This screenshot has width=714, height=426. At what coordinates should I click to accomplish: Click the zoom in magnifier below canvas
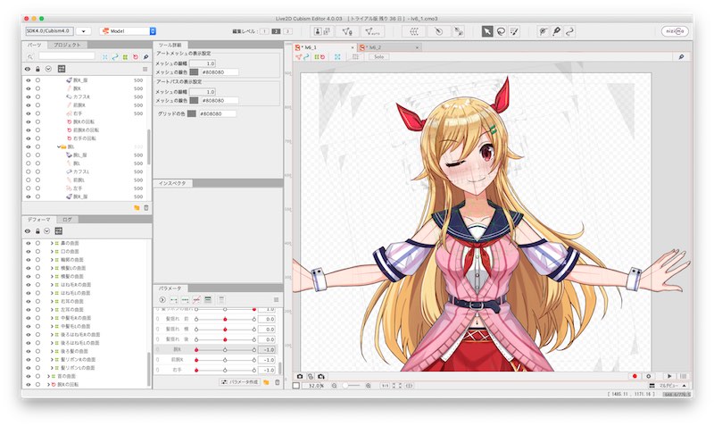(x=368, y=386)
